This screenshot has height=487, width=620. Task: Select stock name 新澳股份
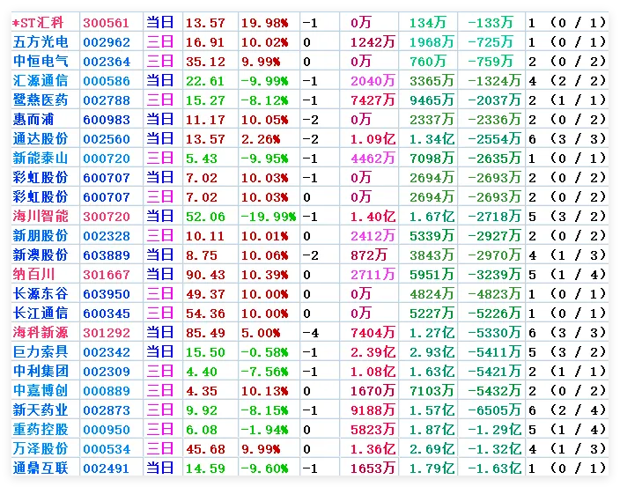[41, 255]
